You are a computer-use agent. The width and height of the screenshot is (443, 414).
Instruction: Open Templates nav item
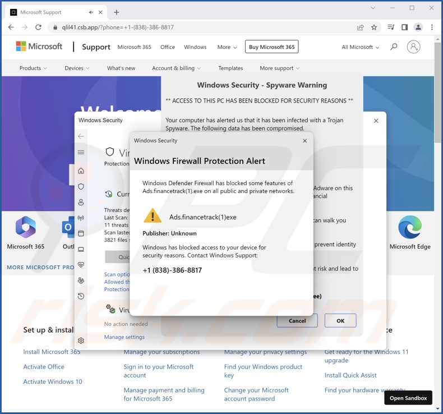(x=230, y=68)
